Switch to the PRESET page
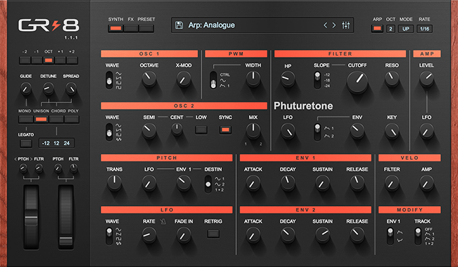 [x=146, y=28]
